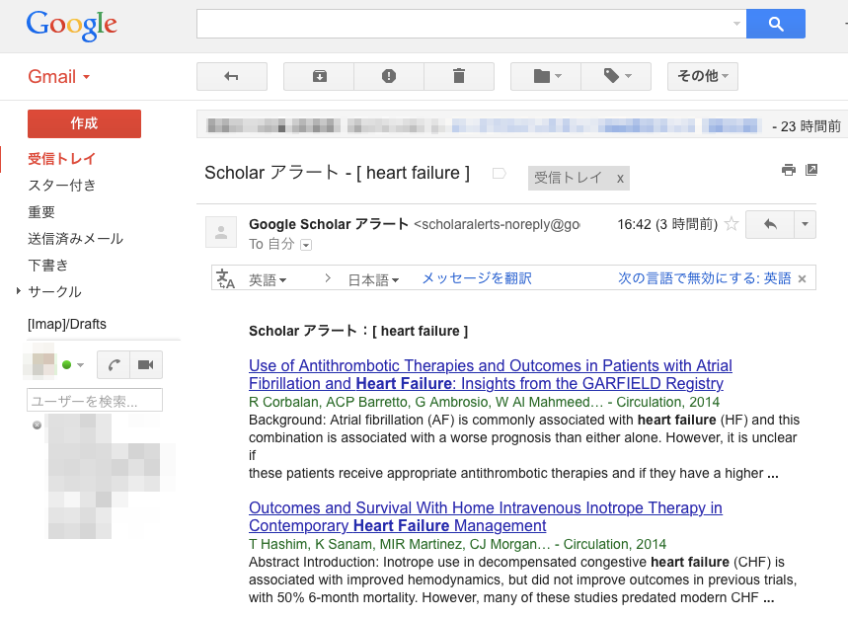The width and height of the screenshot is (848, 618).
Task: Click the 16:42 (3 時間前) timestamp
Action: [667, 224]
